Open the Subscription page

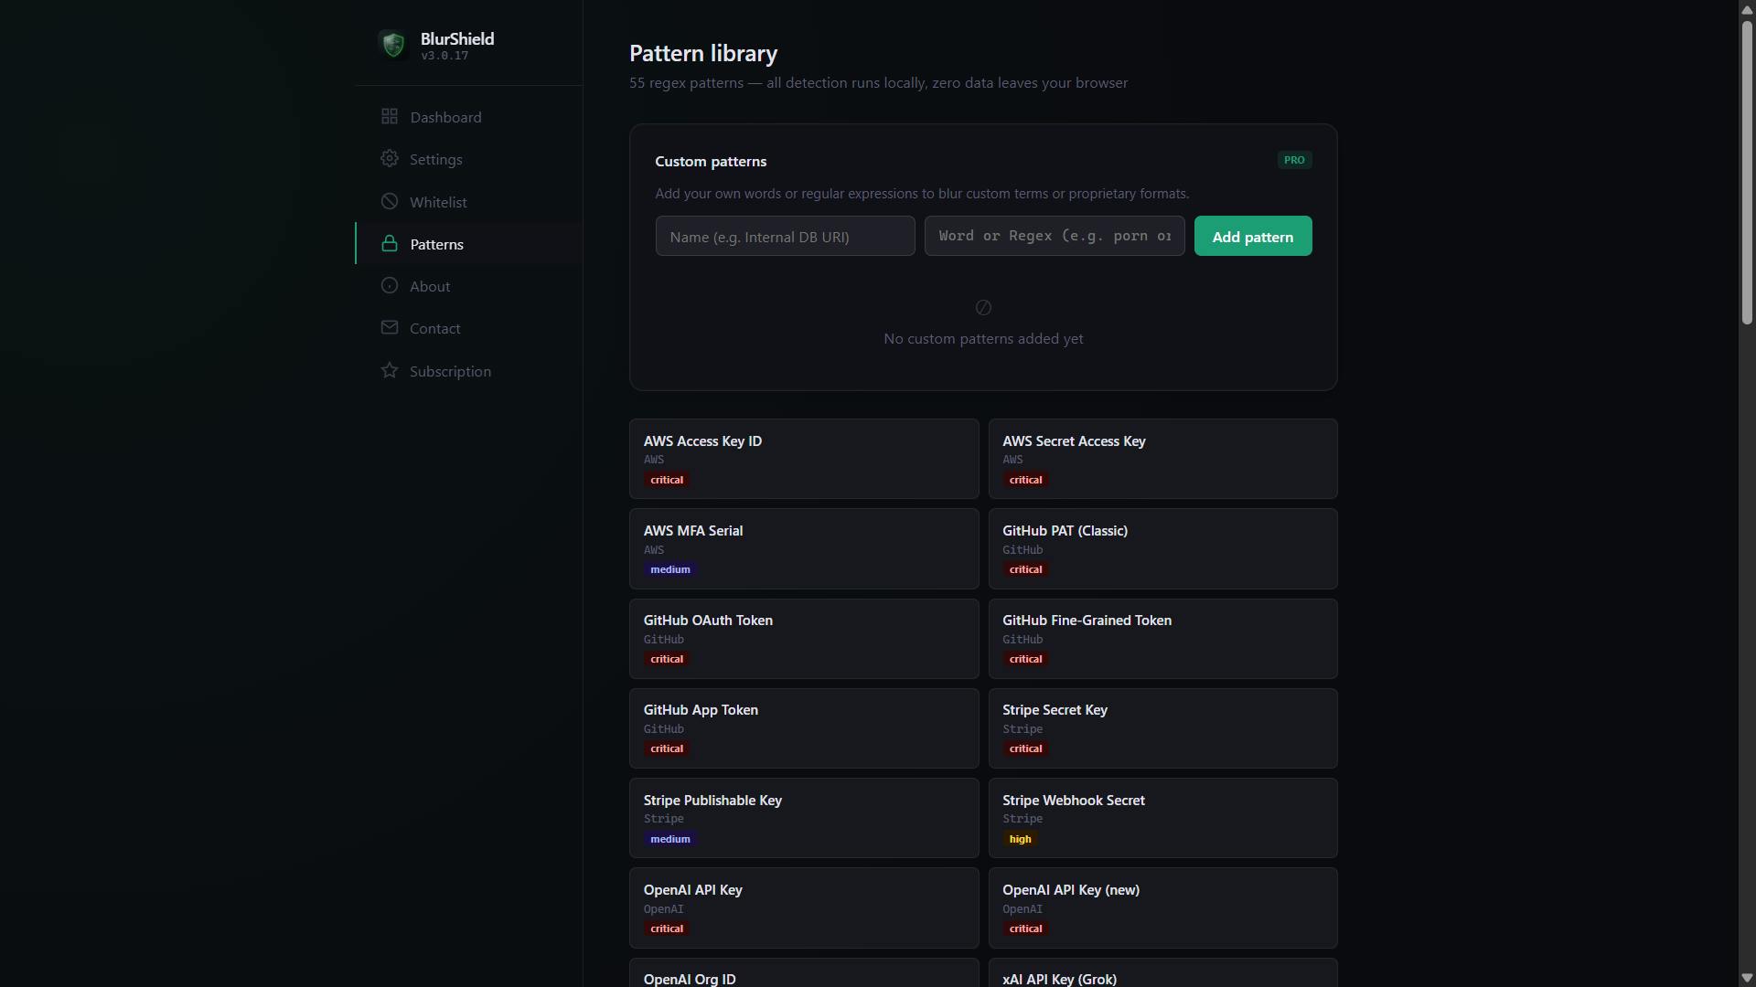(x=469, y=371)
